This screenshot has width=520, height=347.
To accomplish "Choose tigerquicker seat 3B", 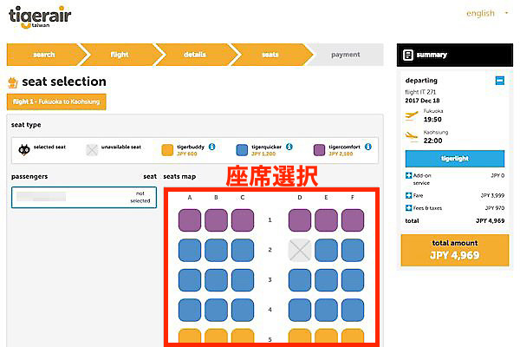I will click(x=216, y=280).
